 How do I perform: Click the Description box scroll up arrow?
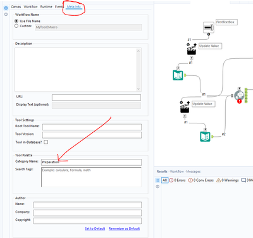(139, 51)
